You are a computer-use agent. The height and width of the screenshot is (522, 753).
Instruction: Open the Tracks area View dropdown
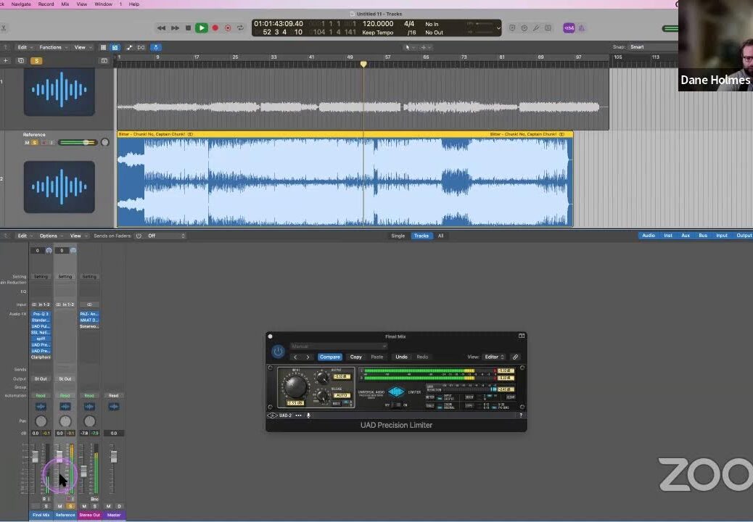[82, 48]
